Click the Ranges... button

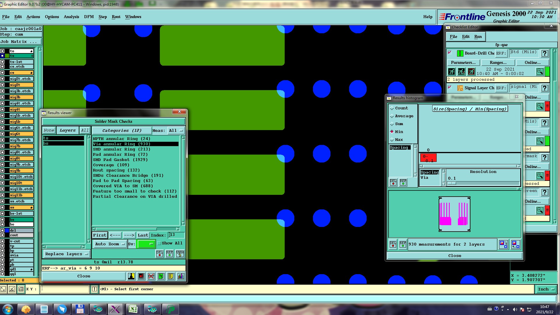[498, 62]
